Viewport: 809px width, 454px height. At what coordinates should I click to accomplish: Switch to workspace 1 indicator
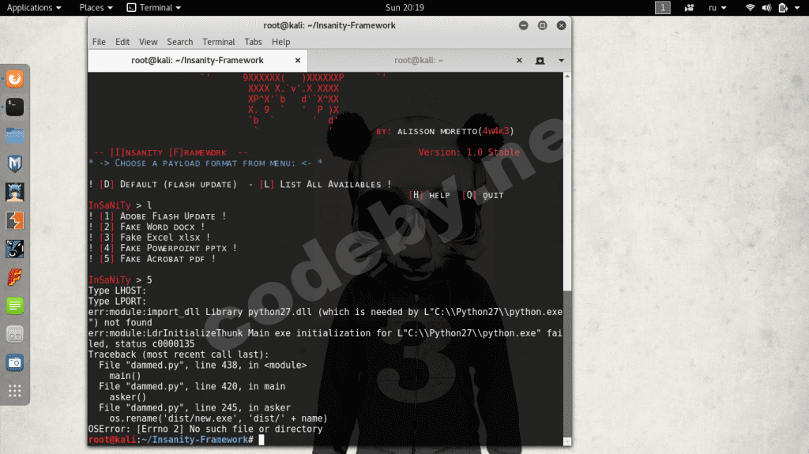click(663, 8)
